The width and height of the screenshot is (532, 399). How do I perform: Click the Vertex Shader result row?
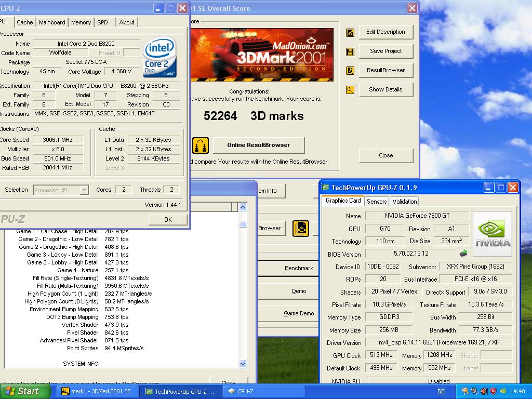coord(95,325)
